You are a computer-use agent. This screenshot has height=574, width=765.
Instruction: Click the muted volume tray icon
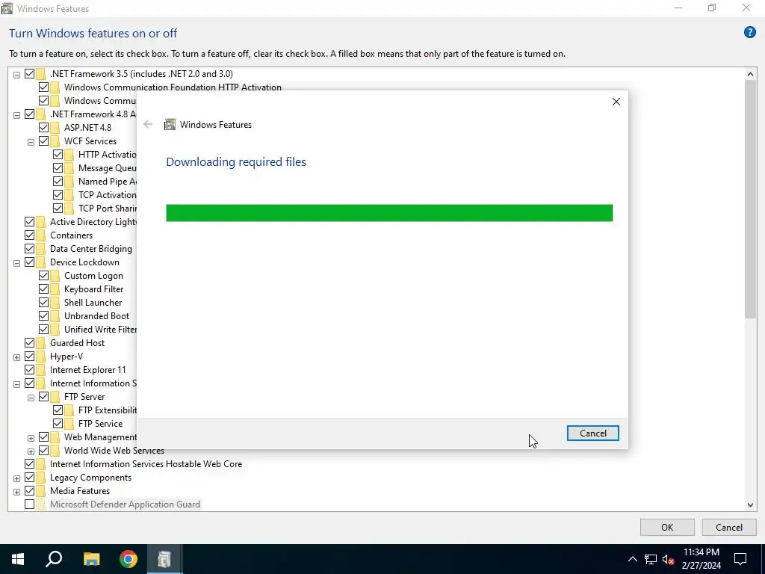pyautogui.click(x=668, y=559)
